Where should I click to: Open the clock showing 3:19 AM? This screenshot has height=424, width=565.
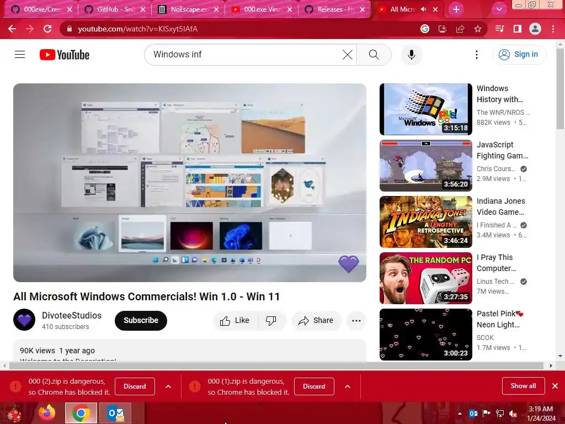pos(541,414)
